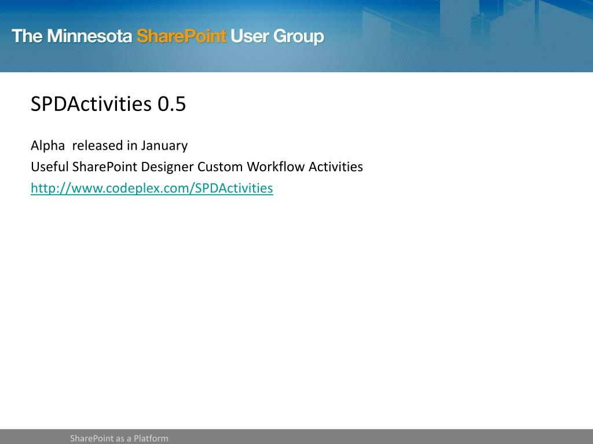Click 'Useful SharePoint Designer Custom Workflow Activities' text
593x444 pixels.
tap(197, 167)
